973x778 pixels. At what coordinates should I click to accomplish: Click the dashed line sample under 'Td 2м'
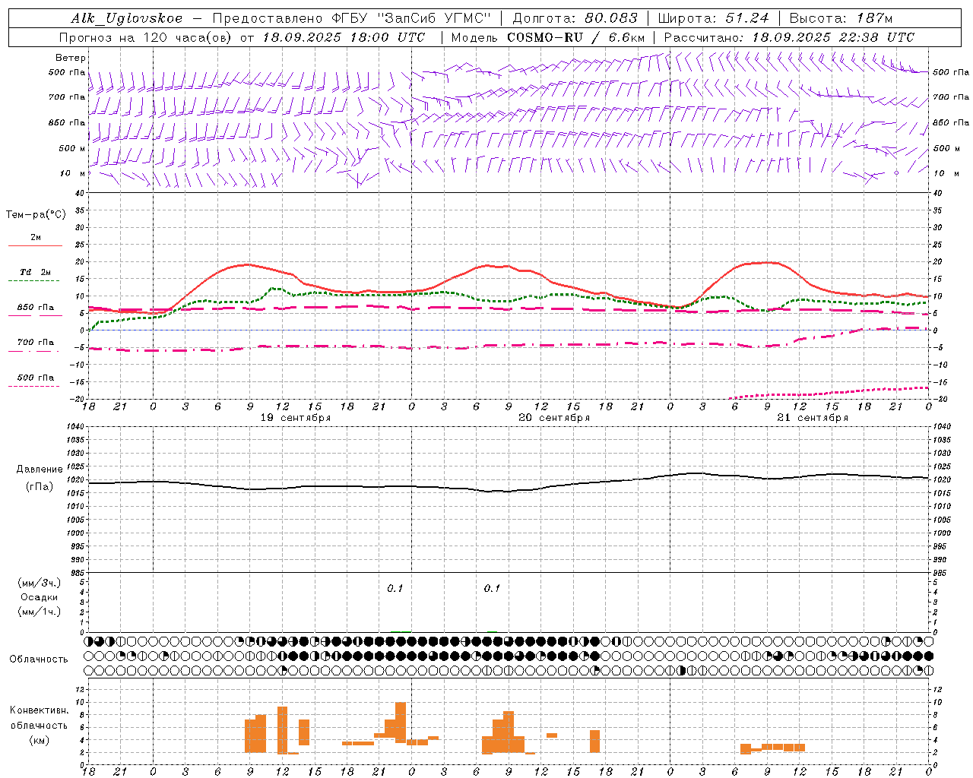click(x=33, y=281)
